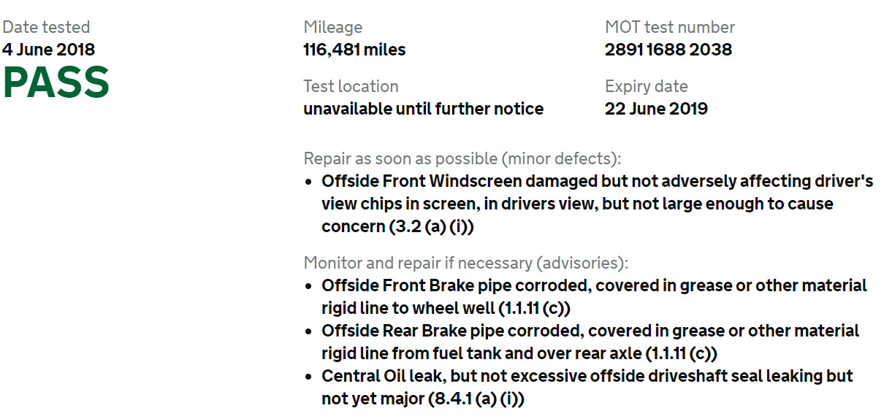
Task: Select MOT test number 2891 1688 2038
Action: coord(668,50)
